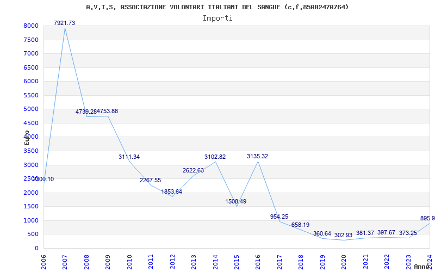Click the Euro y-axis title
The width and height of the screenshot is (435, 272).
[27, 138]
